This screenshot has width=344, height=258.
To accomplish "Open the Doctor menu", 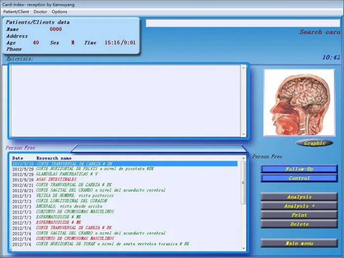I will (40, 12).
